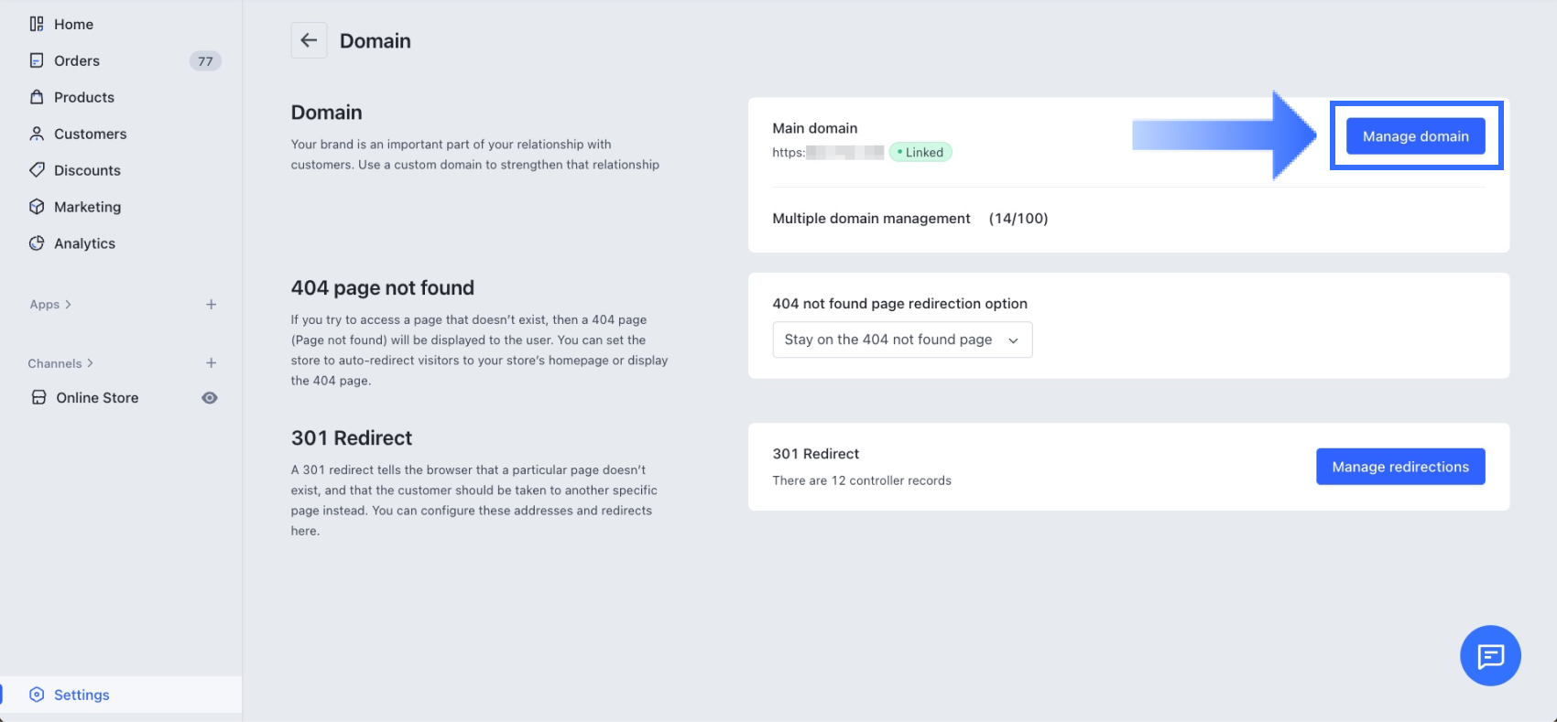Open the 404 redirection option dropdown
Screen dimensions: 1557x722
[x=902, y=339]
